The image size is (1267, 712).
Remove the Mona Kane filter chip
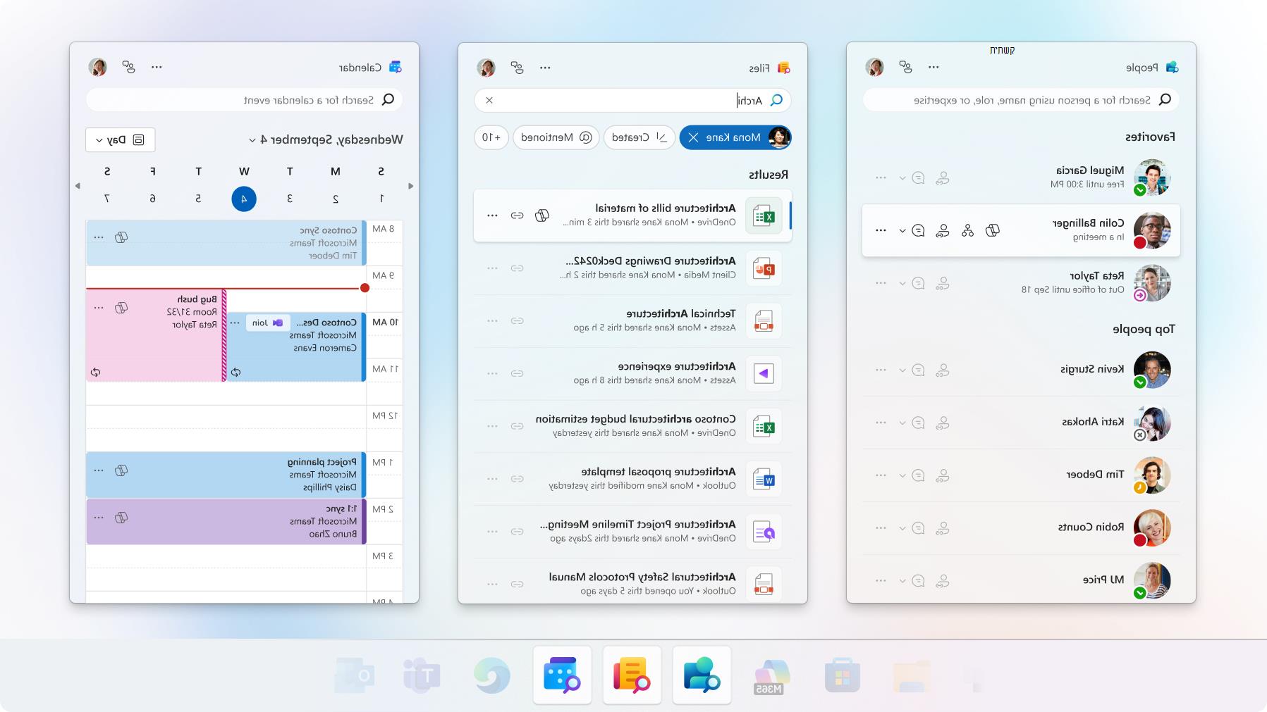pos(693,137)
